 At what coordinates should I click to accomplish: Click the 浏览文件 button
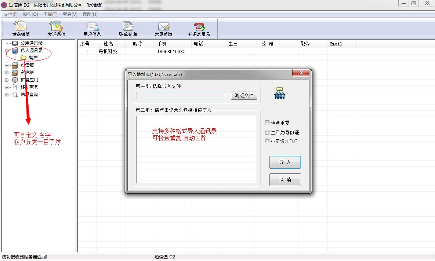tap(244, 96)
